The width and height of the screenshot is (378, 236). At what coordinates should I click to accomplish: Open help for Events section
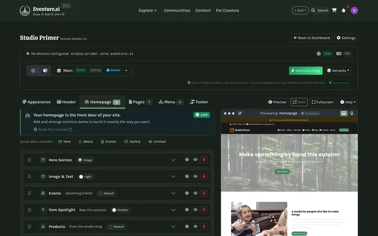[187, 193]
